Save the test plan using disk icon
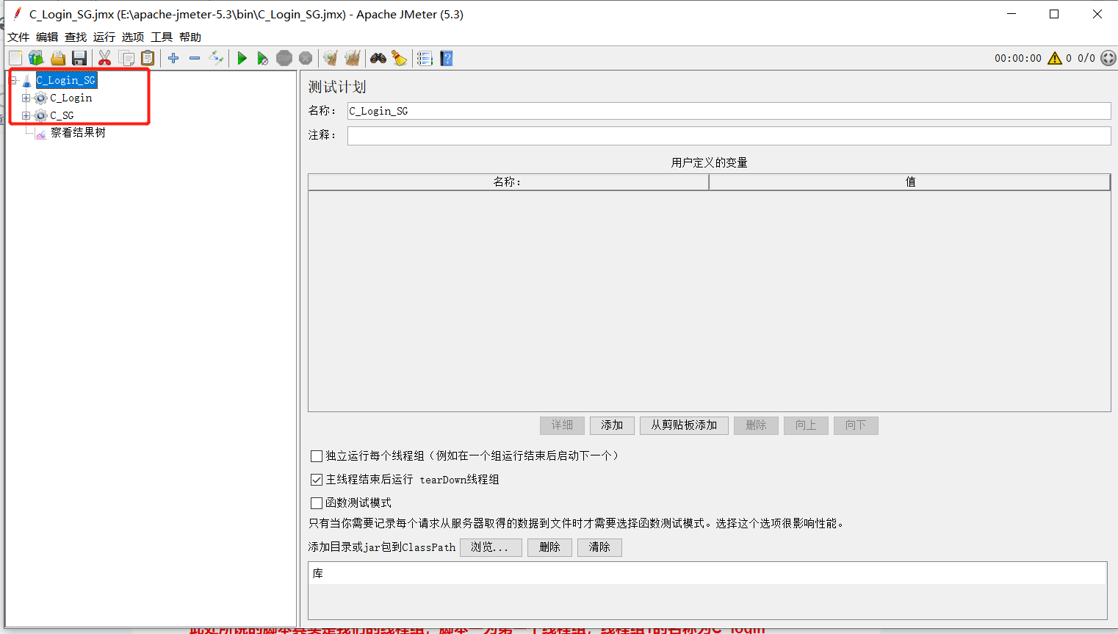The image size is (1118, 634). (x=79, y=58)
